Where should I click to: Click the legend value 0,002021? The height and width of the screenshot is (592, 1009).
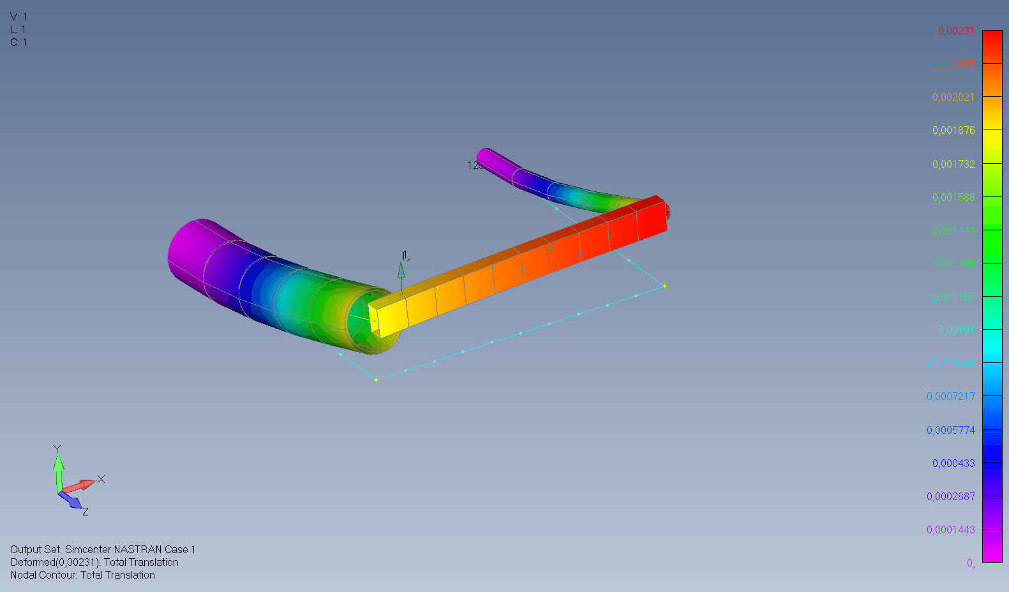click(953, 97)
